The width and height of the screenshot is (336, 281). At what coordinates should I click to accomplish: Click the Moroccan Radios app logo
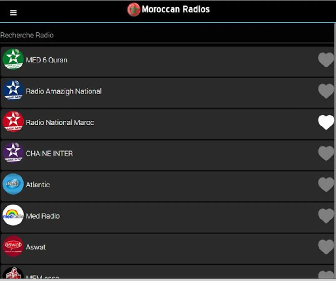coord(134,9)
